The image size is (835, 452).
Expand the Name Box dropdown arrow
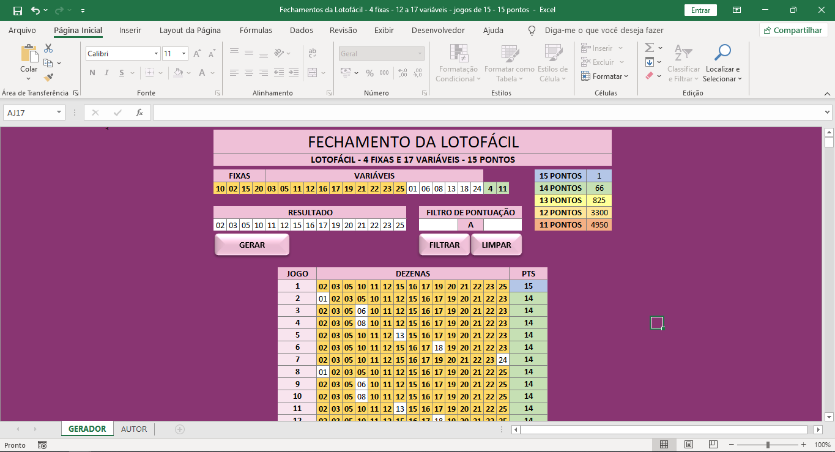pyautogui.click(x=59, y=113)
